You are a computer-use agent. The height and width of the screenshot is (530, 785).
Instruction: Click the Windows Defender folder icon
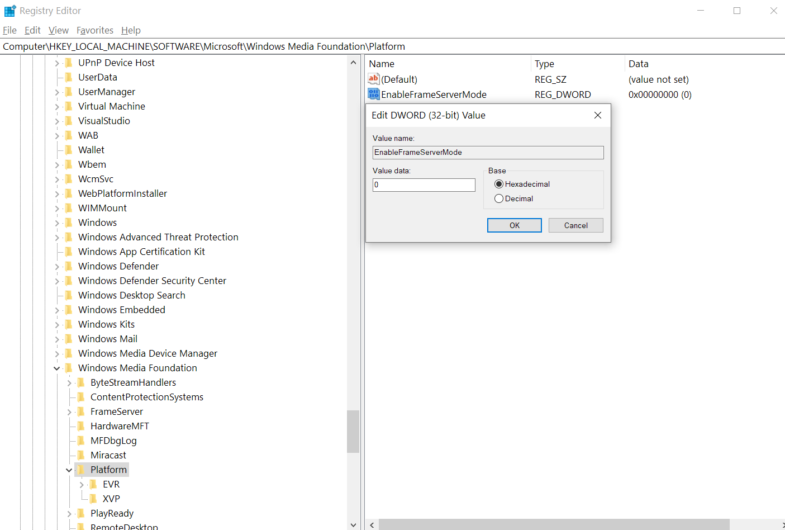[69, 266]
